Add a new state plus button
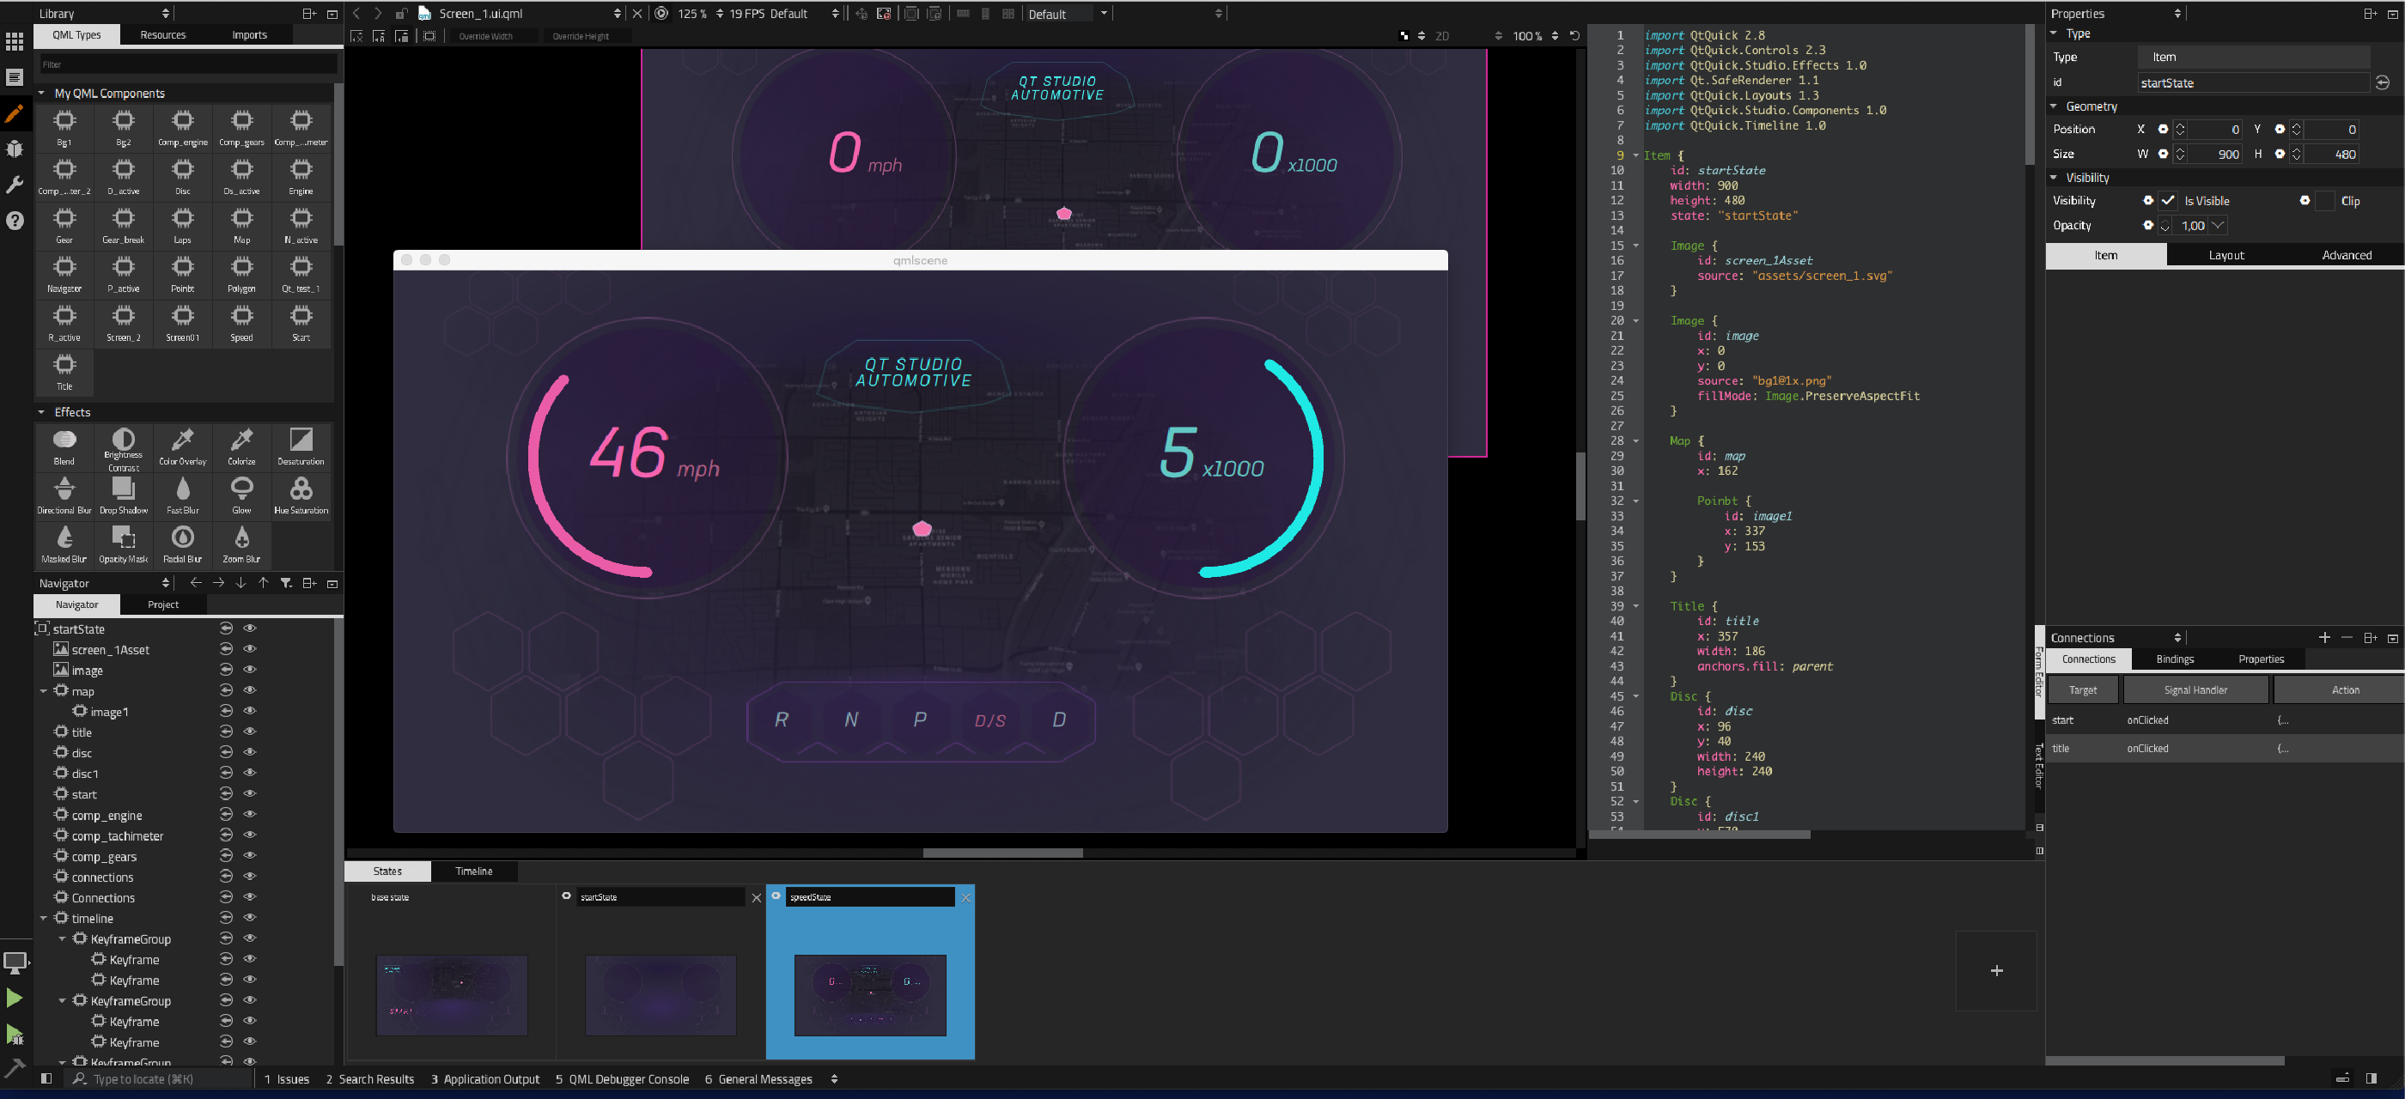The image size is (2405, 1099). click(1996, 970)
